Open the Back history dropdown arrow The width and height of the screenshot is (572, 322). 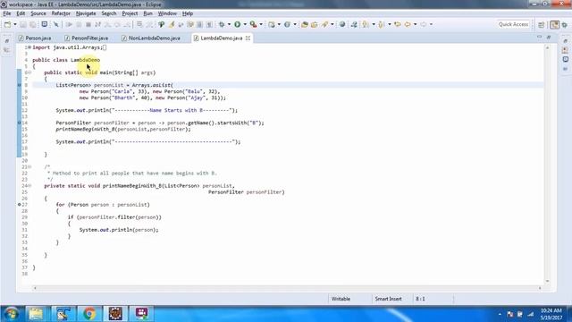[415, 24]
